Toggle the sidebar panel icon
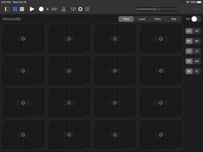The image size is (203, 152). 7,9
